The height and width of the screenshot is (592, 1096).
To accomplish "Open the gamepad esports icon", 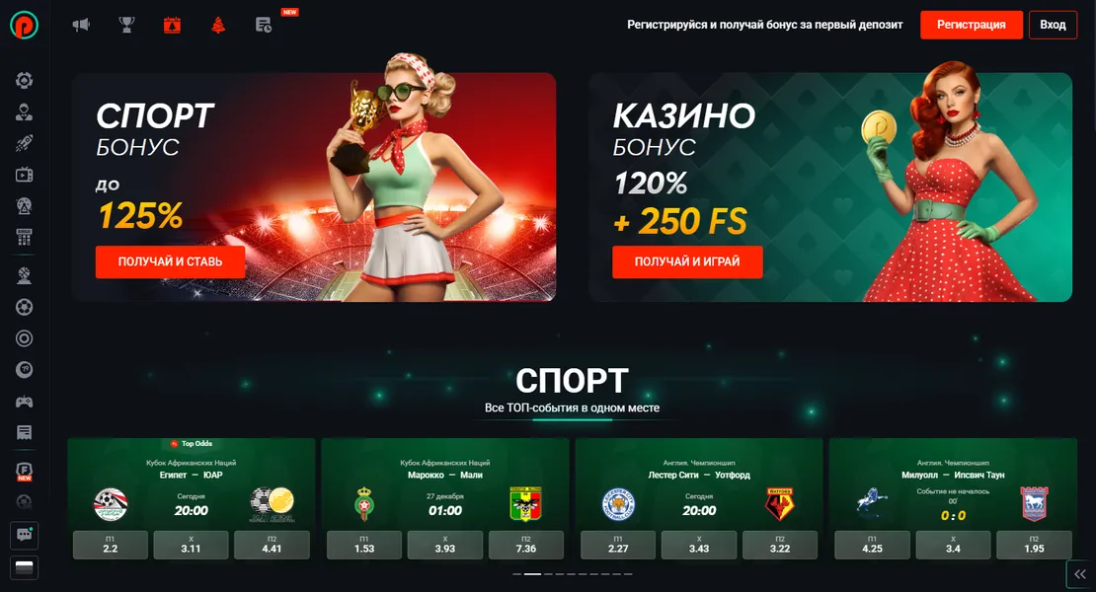I will pyautogui.click(x=25, y=402).
